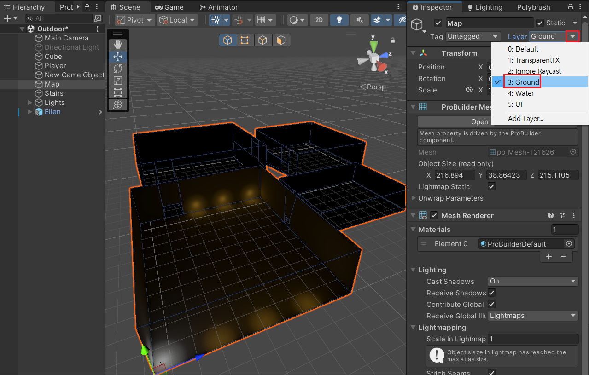Screen dimensions: 589x375
Task: Switch ProBuilder to Edge selection mode
Action: [x=262, y=40]
